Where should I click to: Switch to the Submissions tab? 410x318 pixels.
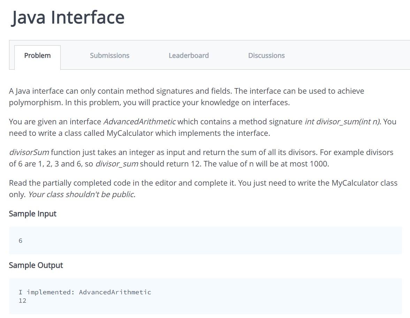(109, 55)
